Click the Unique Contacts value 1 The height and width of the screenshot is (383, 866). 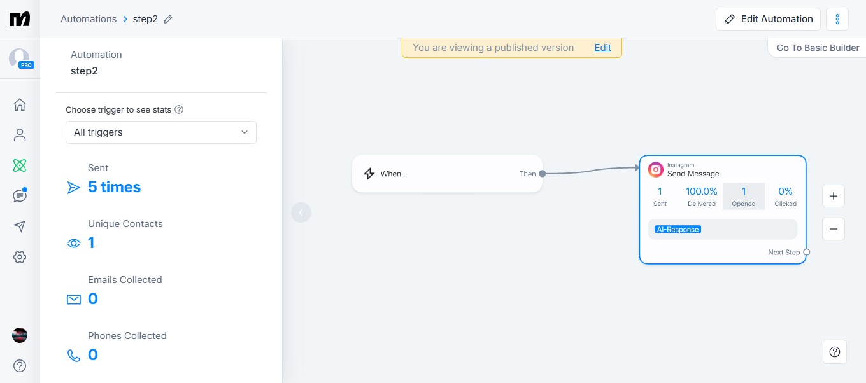point(91,243)
